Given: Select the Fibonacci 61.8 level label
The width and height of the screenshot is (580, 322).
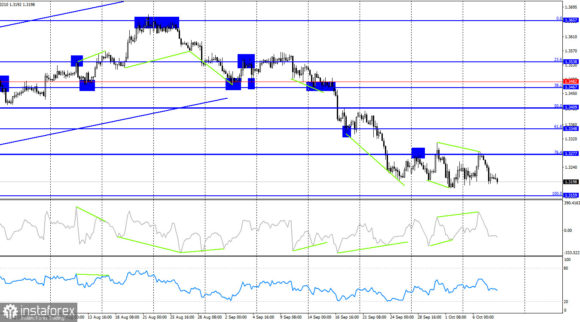Looking at the screenshot, I should click(558, 127).
